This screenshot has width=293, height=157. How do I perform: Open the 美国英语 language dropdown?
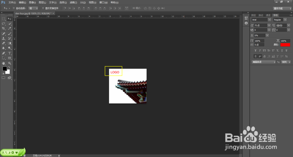click(263, 62)
